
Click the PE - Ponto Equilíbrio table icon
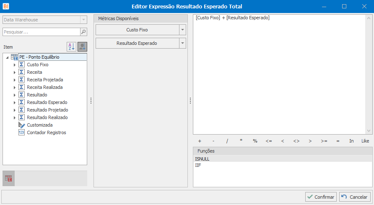point(14,57)
